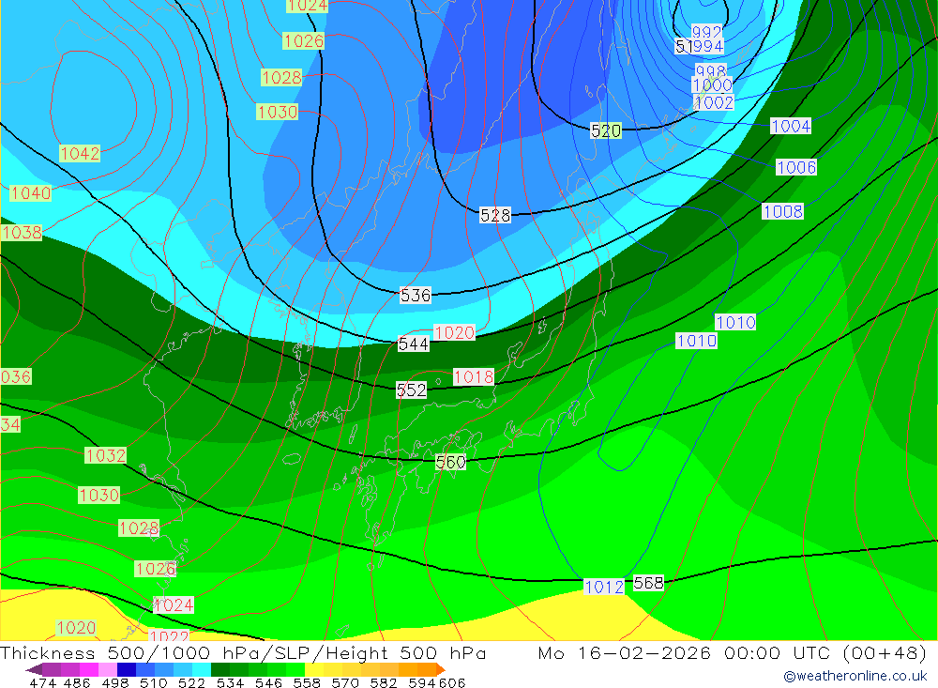Viewport: 938px width, 688px height.
Task: Click the 560 height contour label
Action: [450, 462]
